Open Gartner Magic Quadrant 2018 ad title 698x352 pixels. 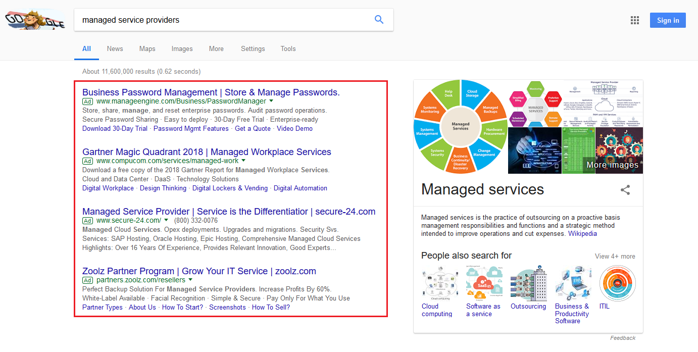207,152
